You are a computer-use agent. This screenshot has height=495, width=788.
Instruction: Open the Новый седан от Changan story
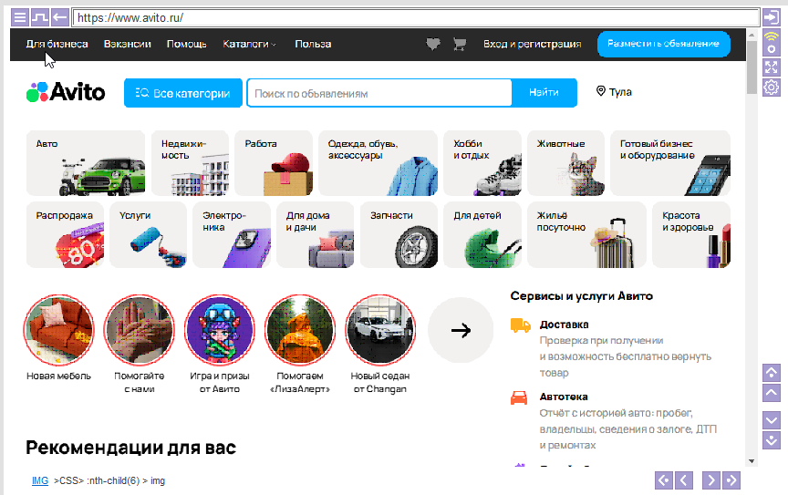(380, 330)
